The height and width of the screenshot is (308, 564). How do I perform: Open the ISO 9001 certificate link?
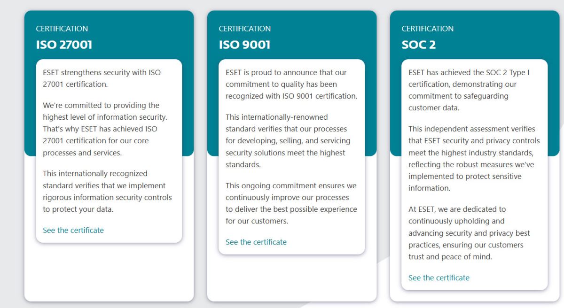pos(256,242)
